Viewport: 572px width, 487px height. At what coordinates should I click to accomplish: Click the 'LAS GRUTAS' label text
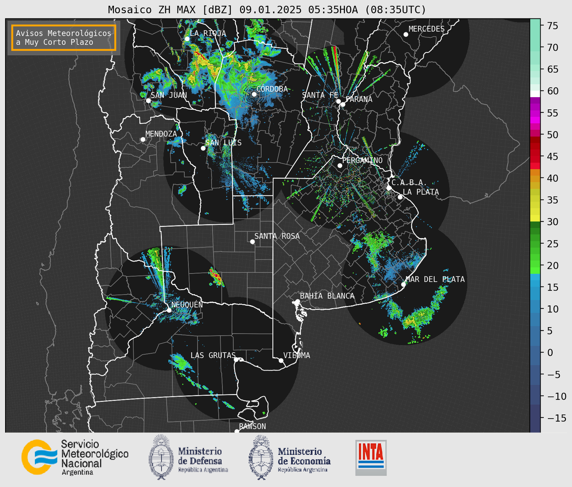tap(213, 355)
